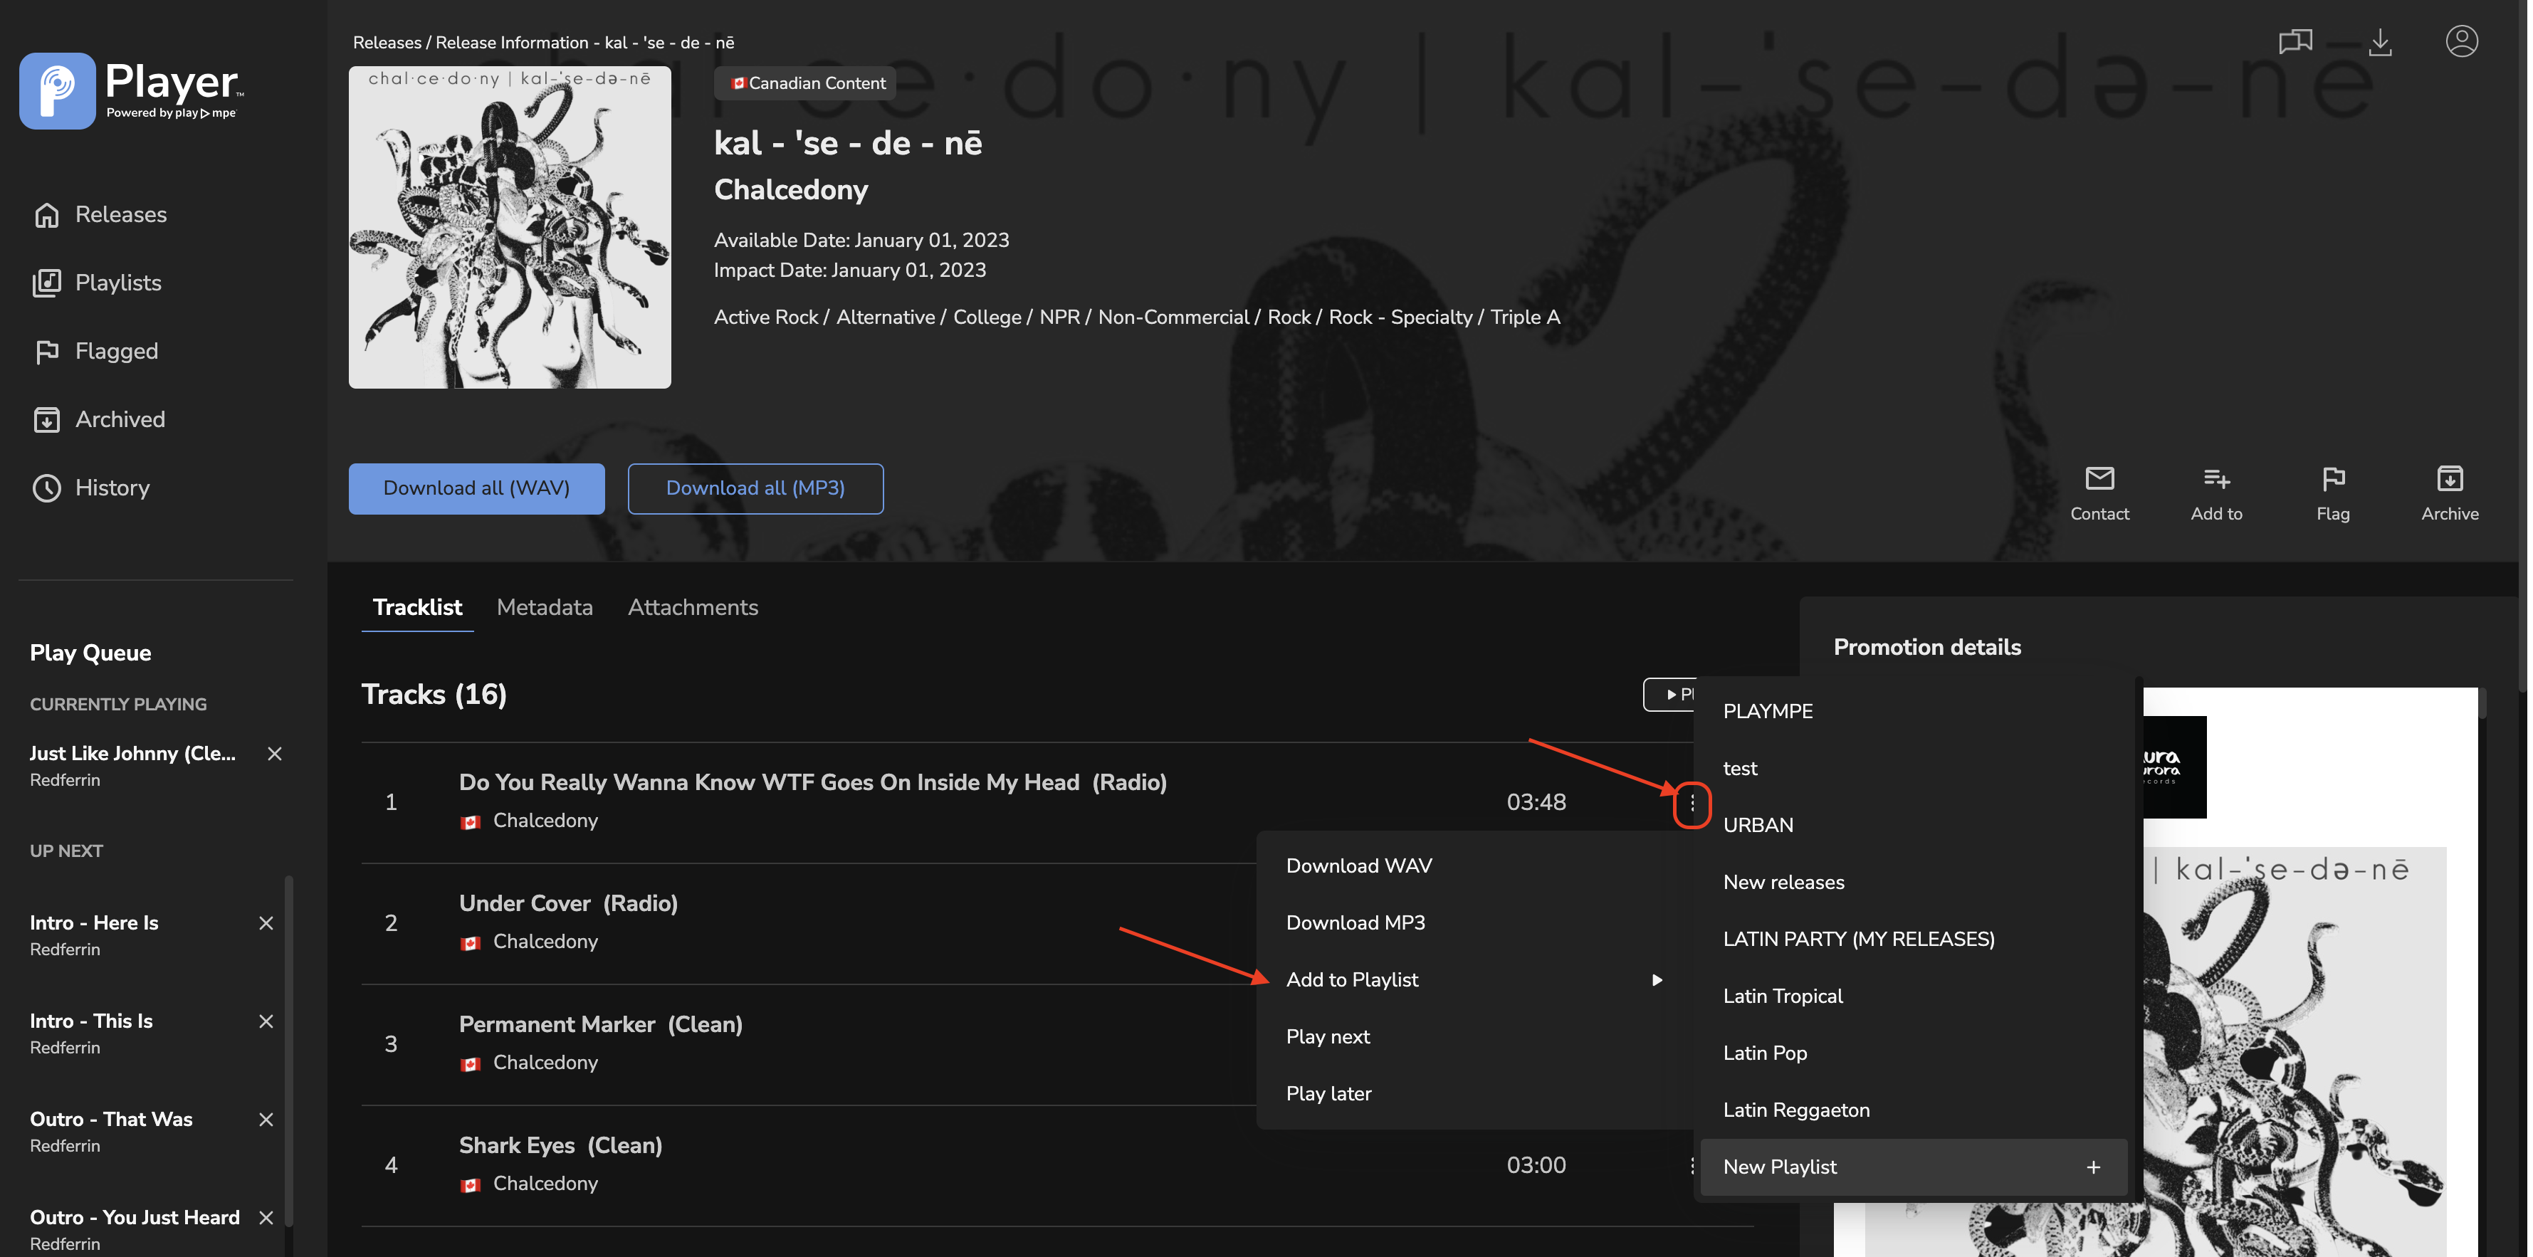This screenshot has width=2533, height=1257.
Task: Click Download all (MP3) button
Action: coord(755,488)
